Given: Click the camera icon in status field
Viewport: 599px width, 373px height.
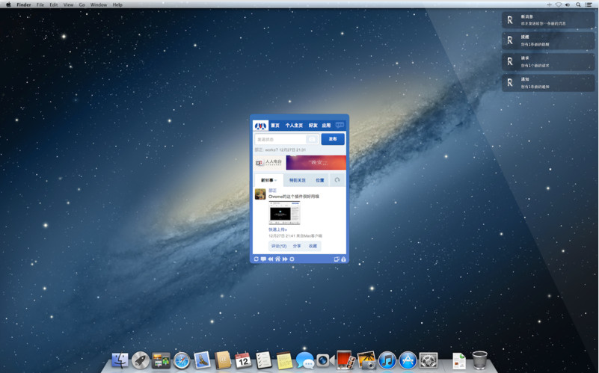Looking at the screenshot, I should click(x=312, y=139).
